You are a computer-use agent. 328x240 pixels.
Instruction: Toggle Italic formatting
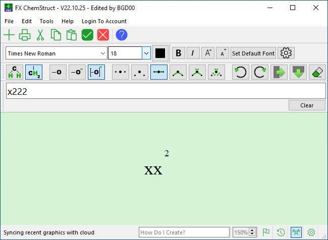point(193,53)
